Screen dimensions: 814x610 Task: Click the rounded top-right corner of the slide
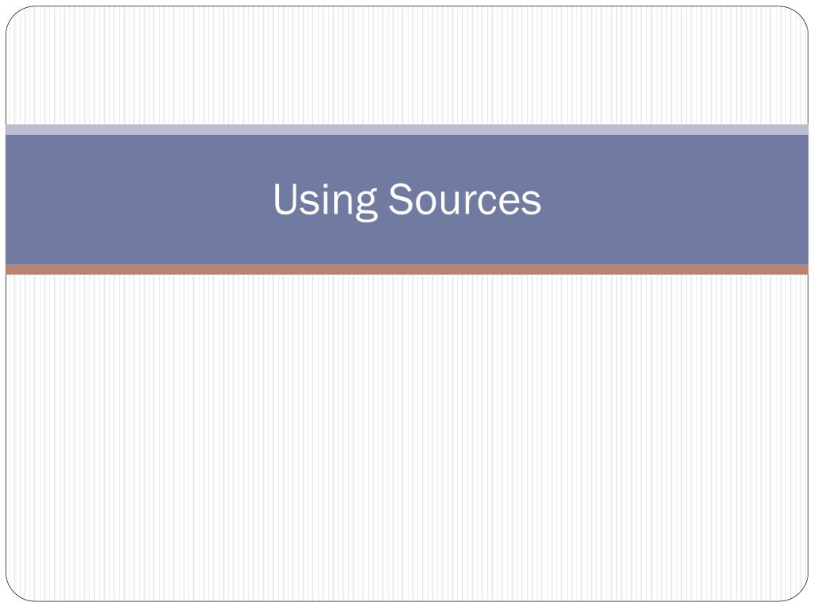point(800,15)
